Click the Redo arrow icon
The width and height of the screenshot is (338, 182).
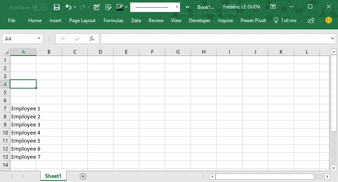point(82,7)
